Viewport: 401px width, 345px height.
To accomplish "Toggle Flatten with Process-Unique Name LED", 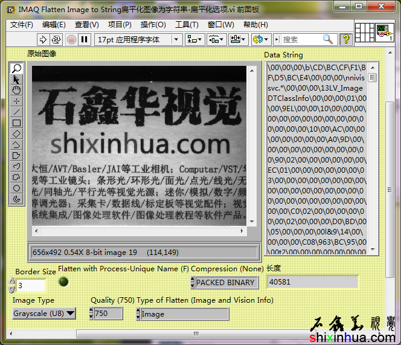I will 64,282.
